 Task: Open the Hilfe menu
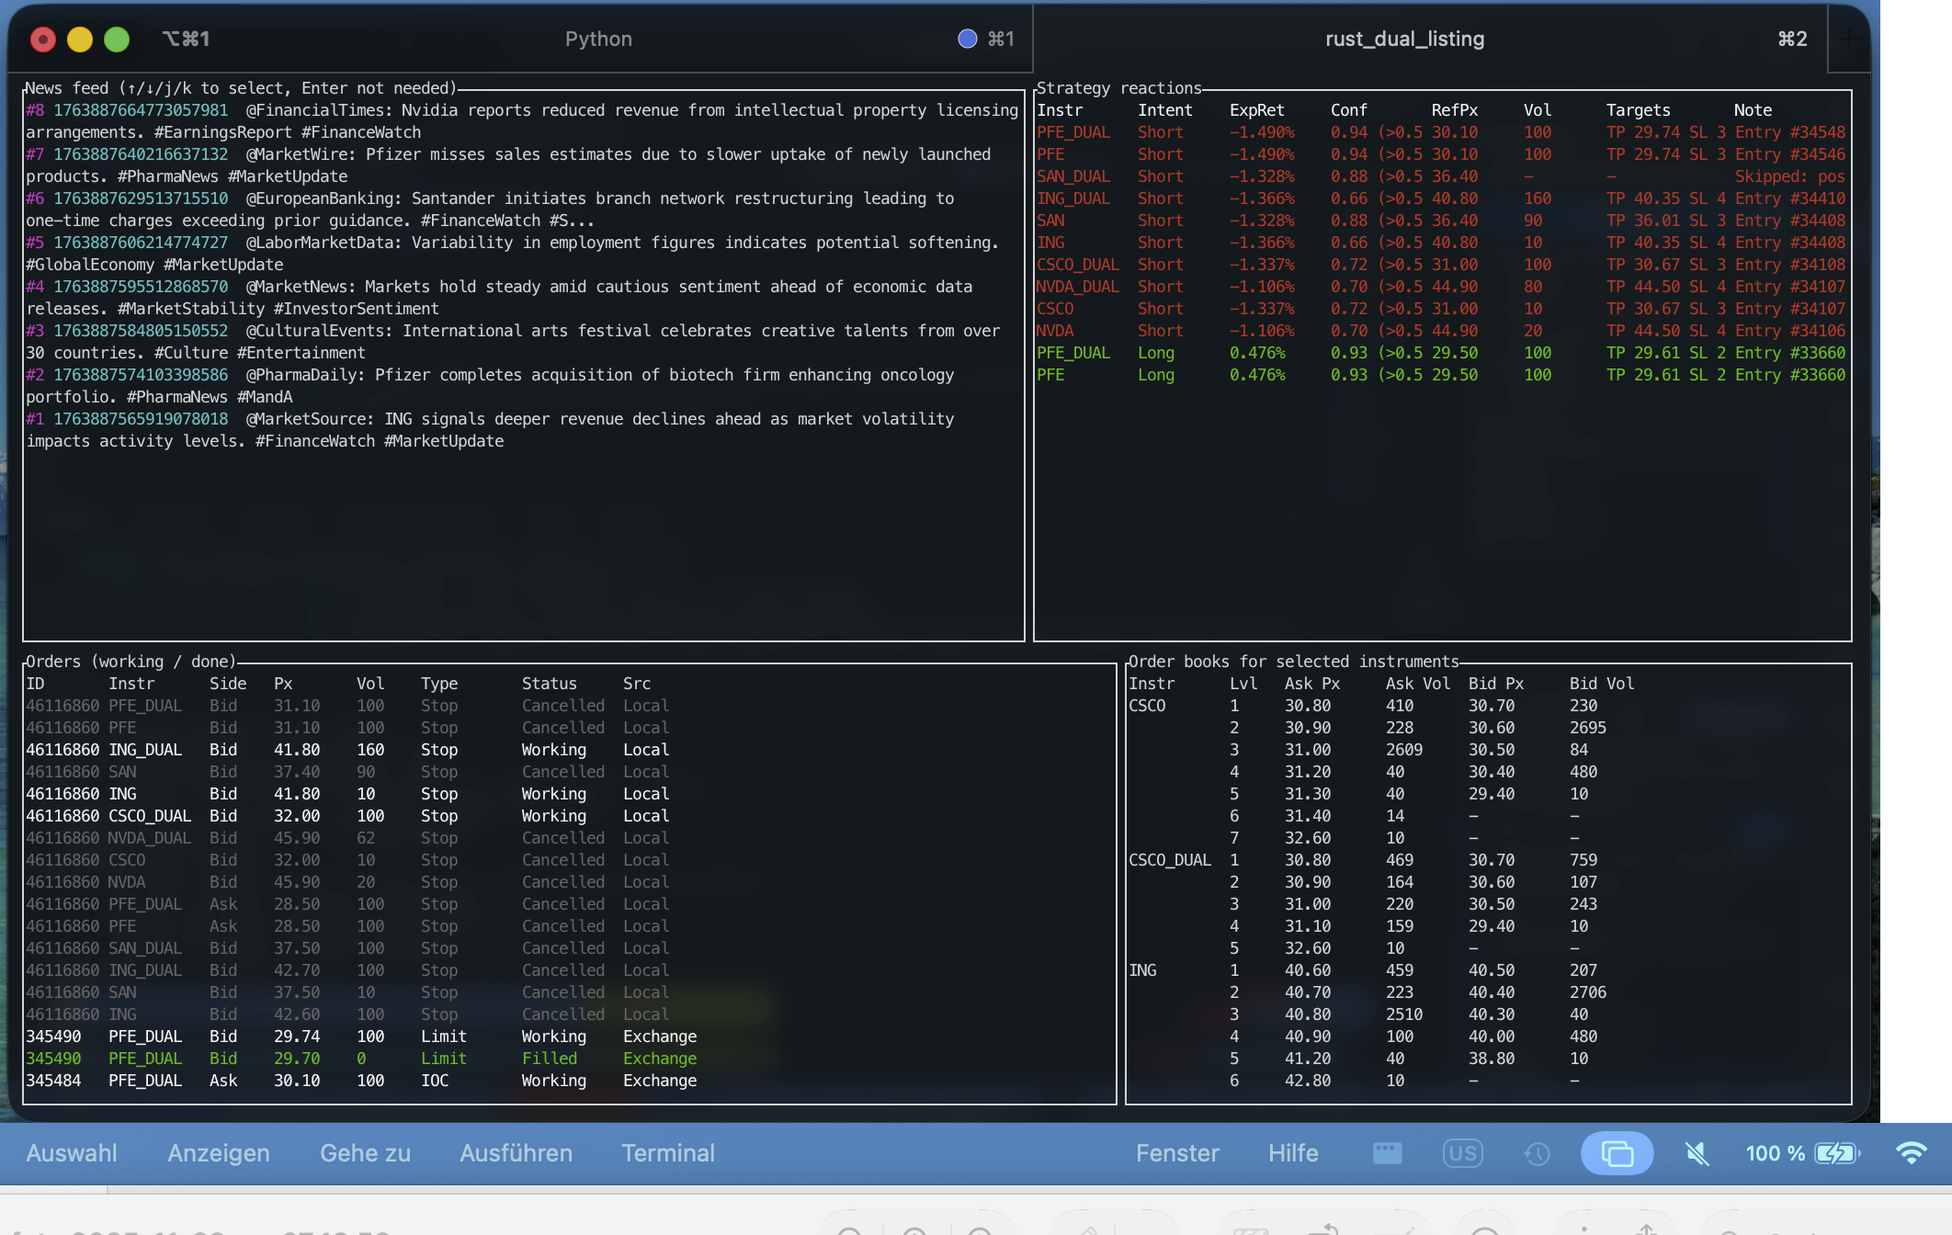pos(1293,1153)
